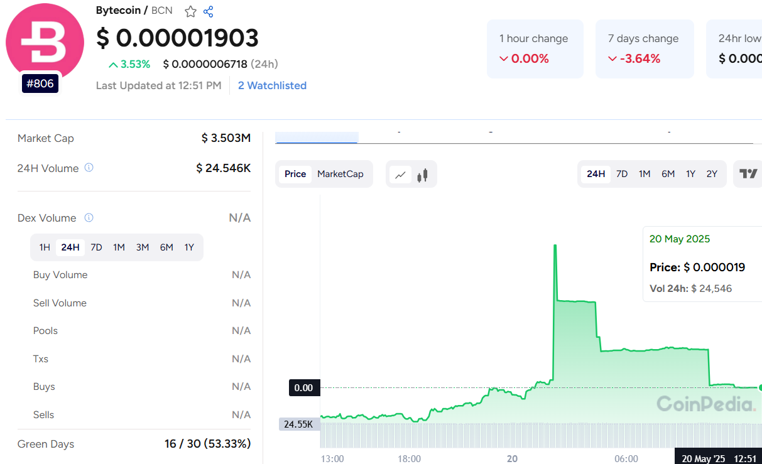
Task: Set Dex Volume period to 1Y
Action: point(189,247)
